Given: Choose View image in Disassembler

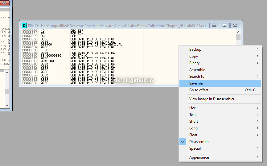Looking at the screenshot, I should [212, 99].
